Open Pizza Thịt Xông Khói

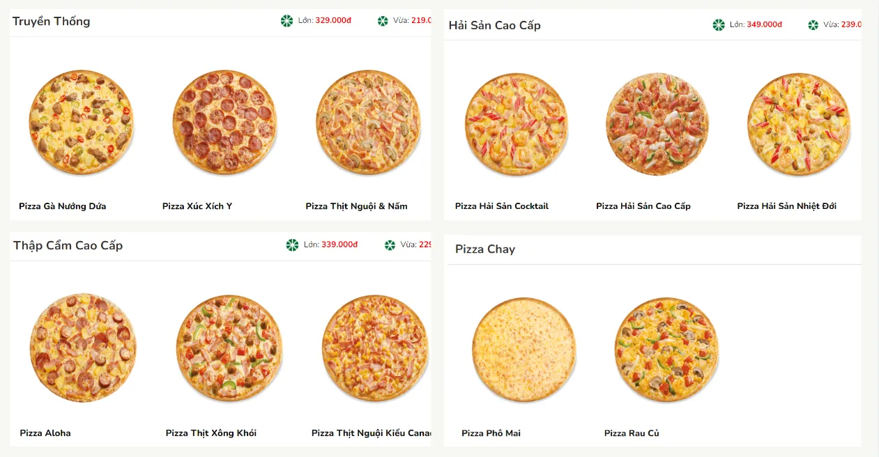211,432
